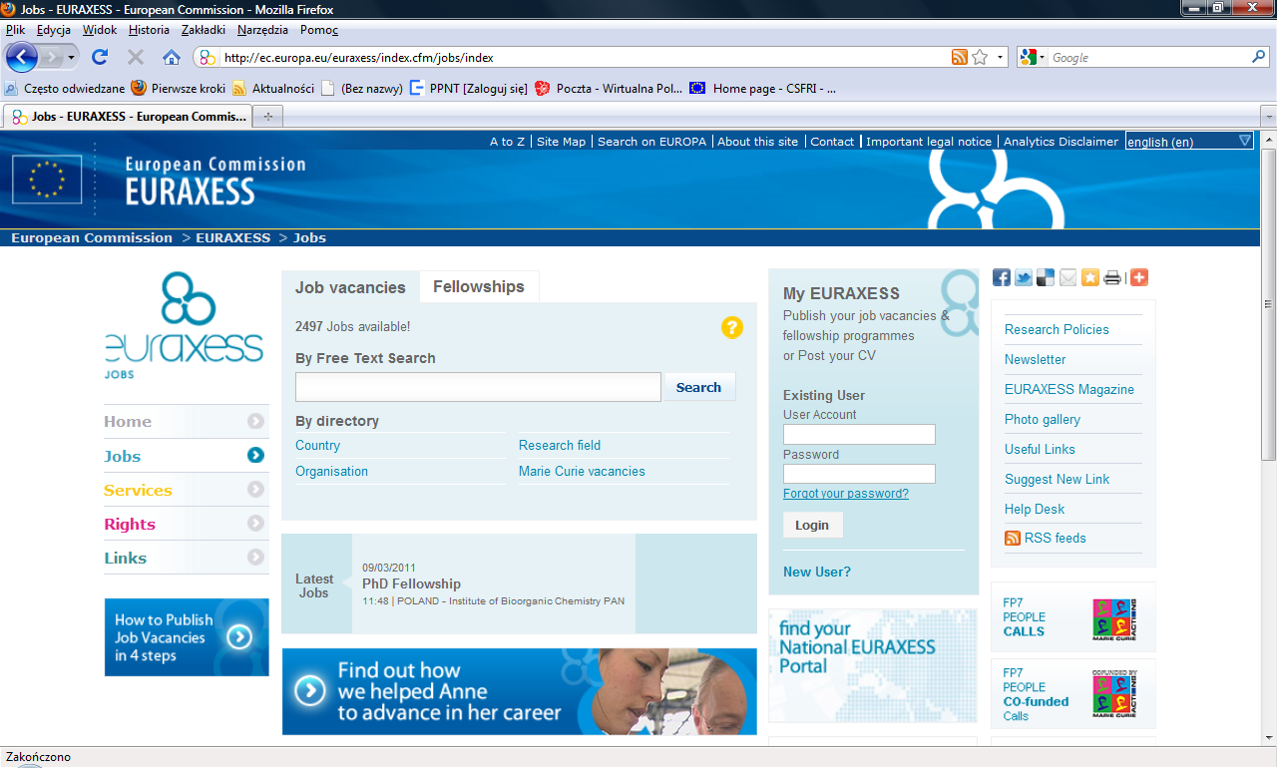The height and width of the screenshot is (768, 1277).
Task: Click the stop loading X button
Action: click(x=136, y=57)
